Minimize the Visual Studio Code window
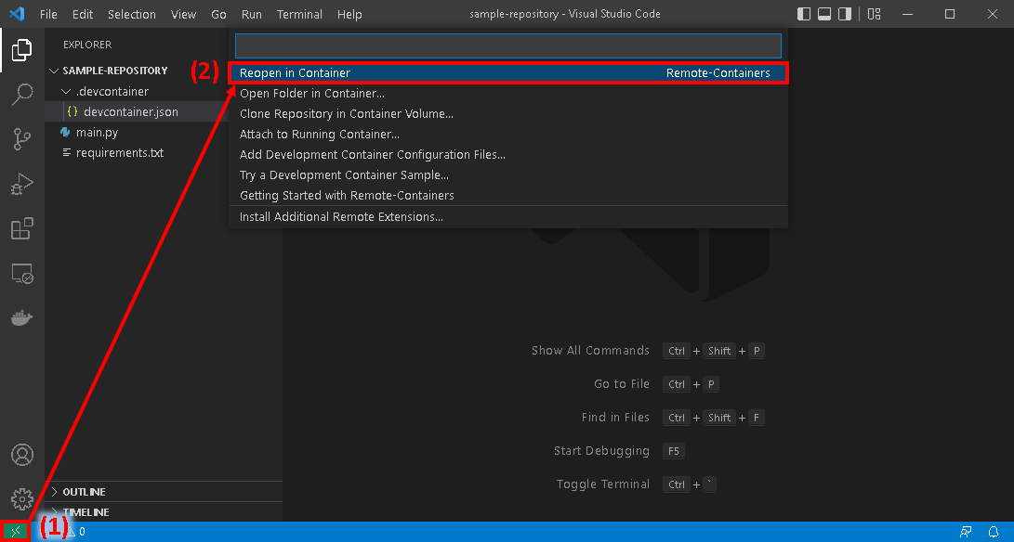Screen dimensions: 1014x542 coord(907,14)
